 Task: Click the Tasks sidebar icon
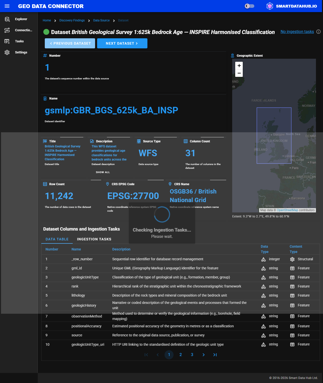(7, 41)
